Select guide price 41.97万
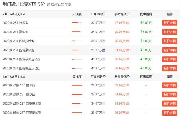Viewport: 180px width, 117px height. (x=96, y=59)
